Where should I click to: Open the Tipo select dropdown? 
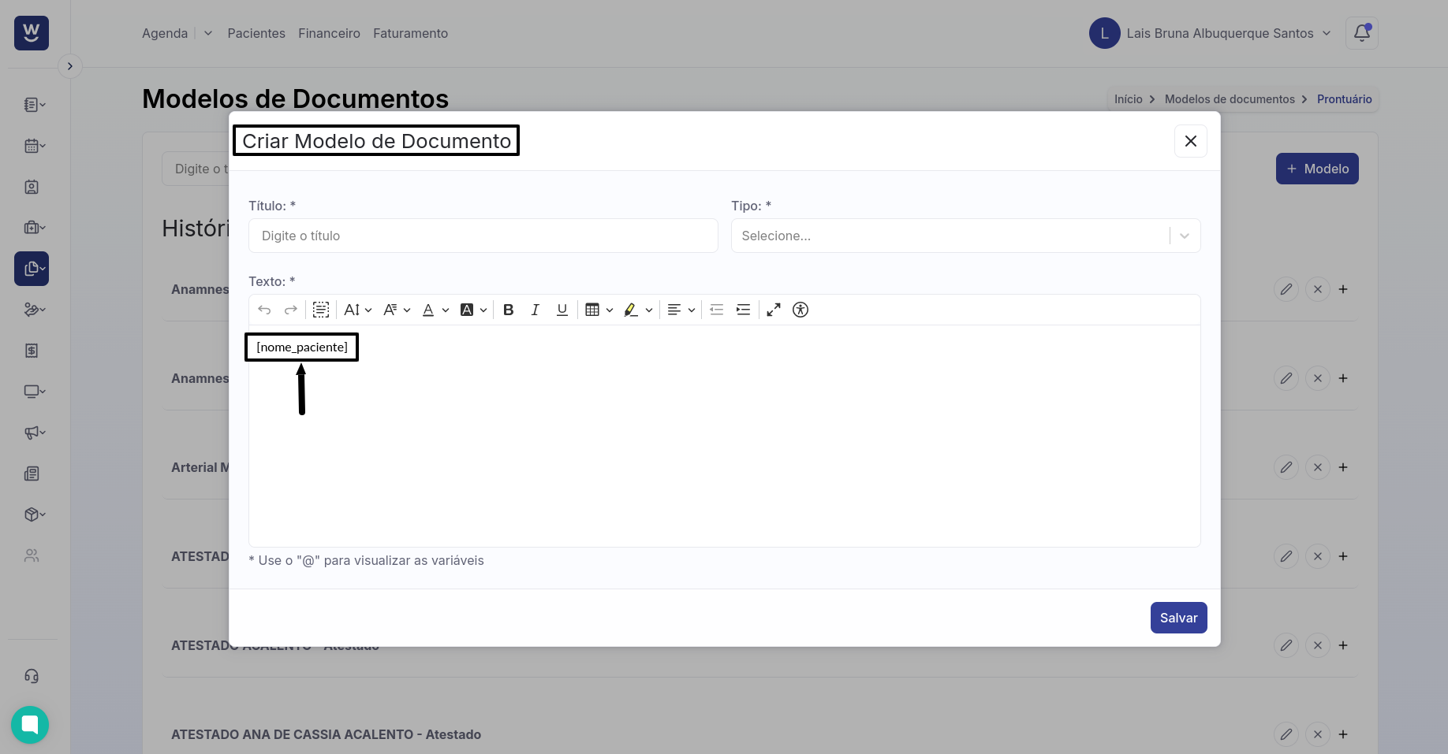click(966, 236)
